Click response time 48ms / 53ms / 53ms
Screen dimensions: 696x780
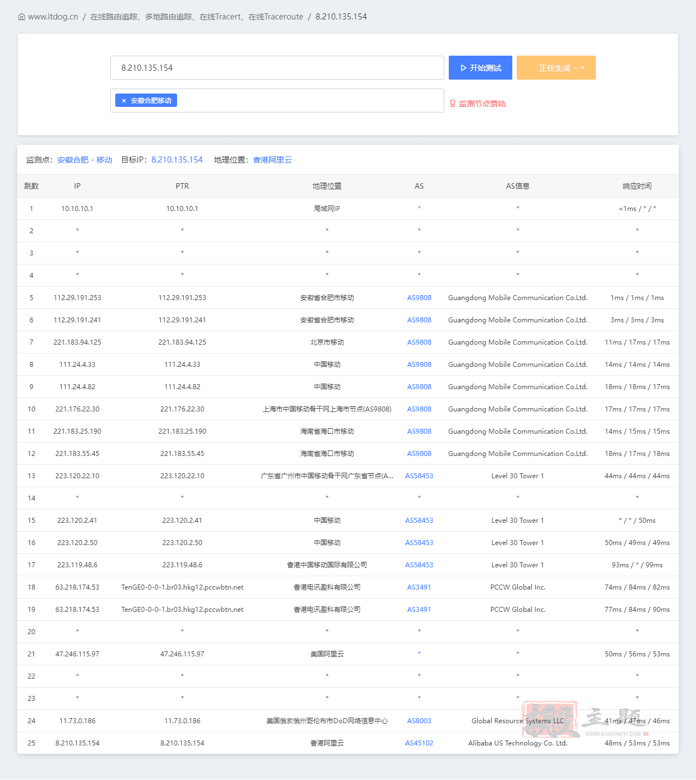[x=637, y=743]
